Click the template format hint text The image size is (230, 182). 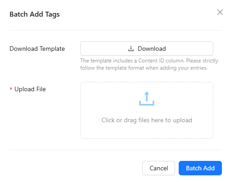(x=149, y=64)
